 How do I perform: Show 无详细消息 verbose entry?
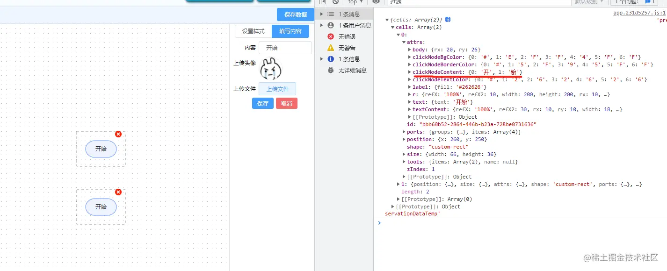click(x=346, y=70)
